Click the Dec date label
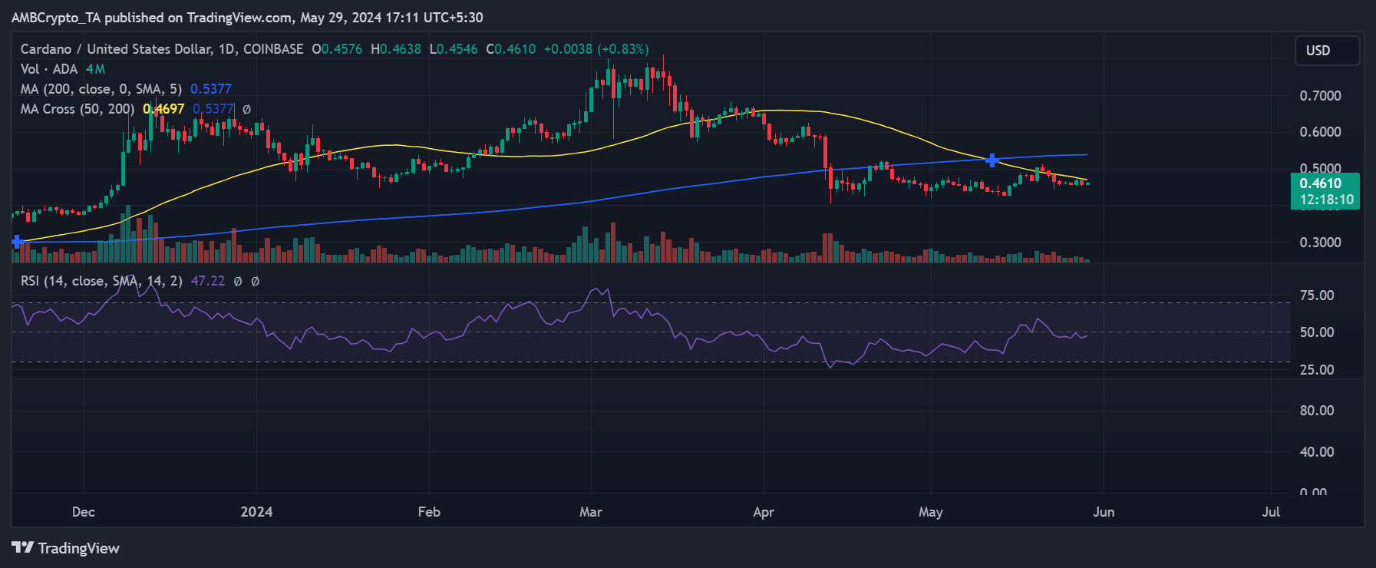This screenshot has height=568, width=1376. tap(83, 512)
